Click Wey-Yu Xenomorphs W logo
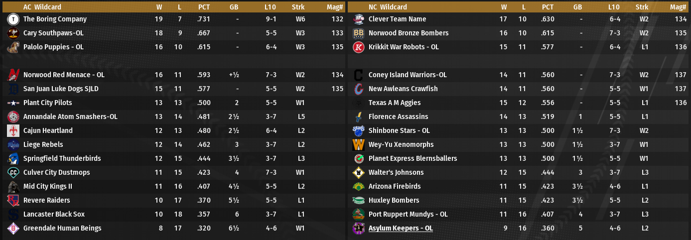Image resolution: width=691 pixels, height=240 pixels. point(358,144)
